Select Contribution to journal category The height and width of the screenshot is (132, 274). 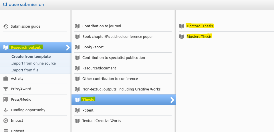point(102,26)
